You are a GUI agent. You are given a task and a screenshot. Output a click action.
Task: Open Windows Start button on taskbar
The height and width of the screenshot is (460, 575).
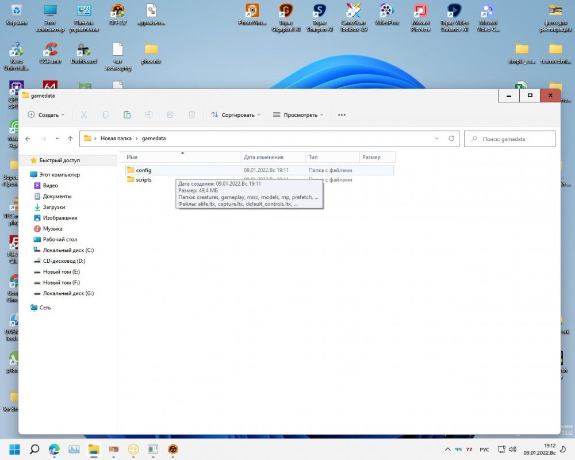14,449
